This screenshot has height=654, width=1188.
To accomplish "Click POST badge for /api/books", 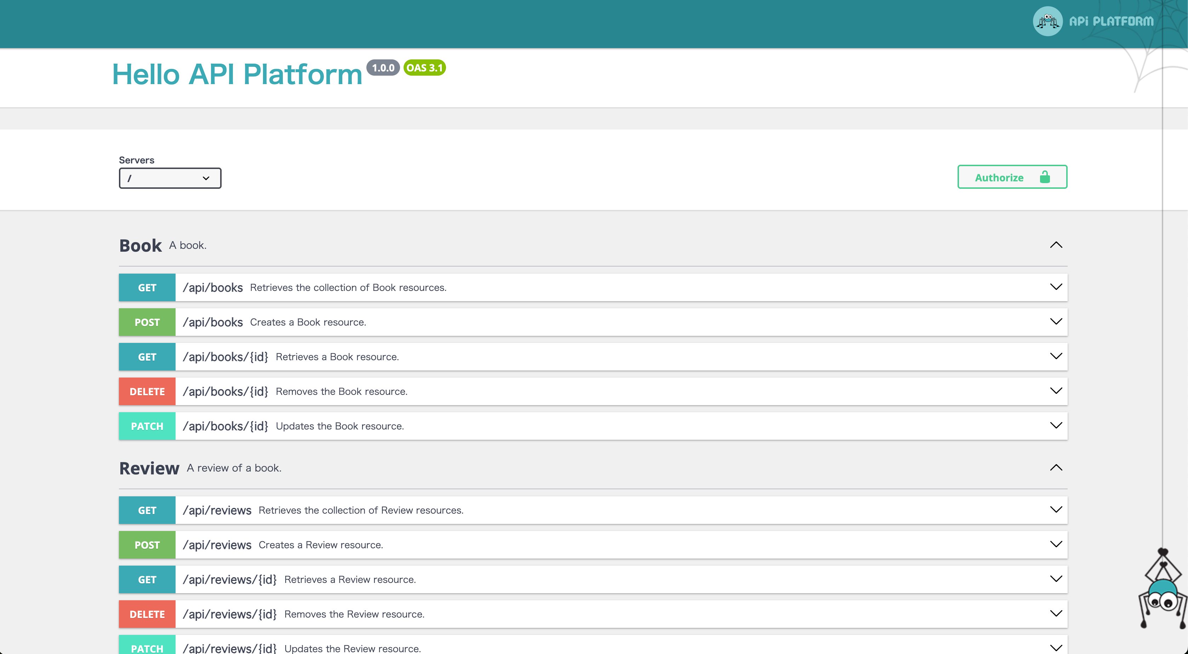I will pyautogui.click(x=147, y=322).
